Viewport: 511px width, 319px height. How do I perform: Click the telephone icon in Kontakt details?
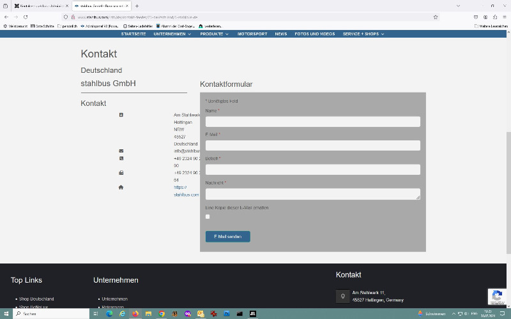(x=121, y=158)
